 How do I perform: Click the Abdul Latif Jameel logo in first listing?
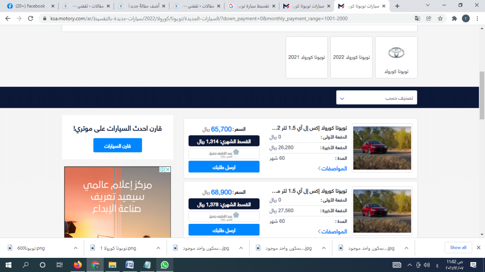[224, 153]
